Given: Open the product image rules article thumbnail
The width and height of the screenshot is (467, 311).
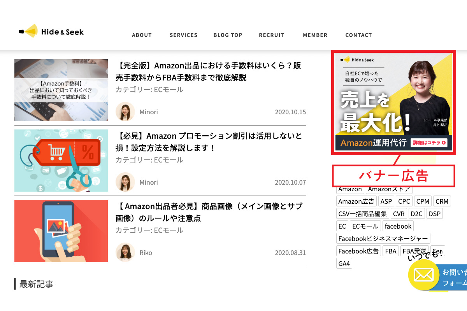Looking at the screenshot, I should (x=61, y=231).
